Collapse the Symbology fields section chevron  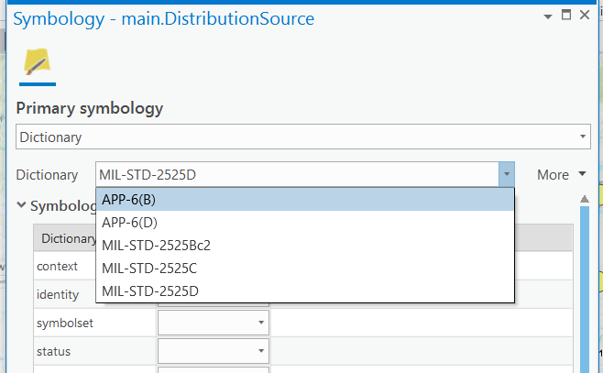click(x=22, y=205)
